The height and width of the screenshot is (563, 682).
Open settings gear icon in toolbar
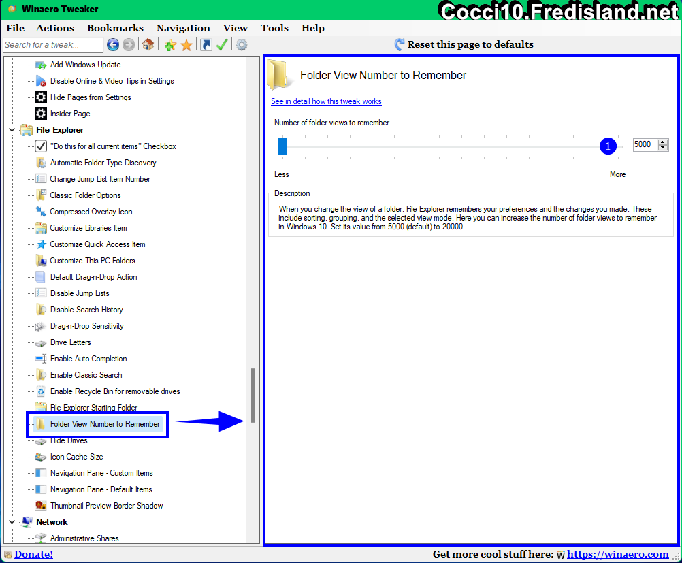pyautogui.click(x=242, y=45)
